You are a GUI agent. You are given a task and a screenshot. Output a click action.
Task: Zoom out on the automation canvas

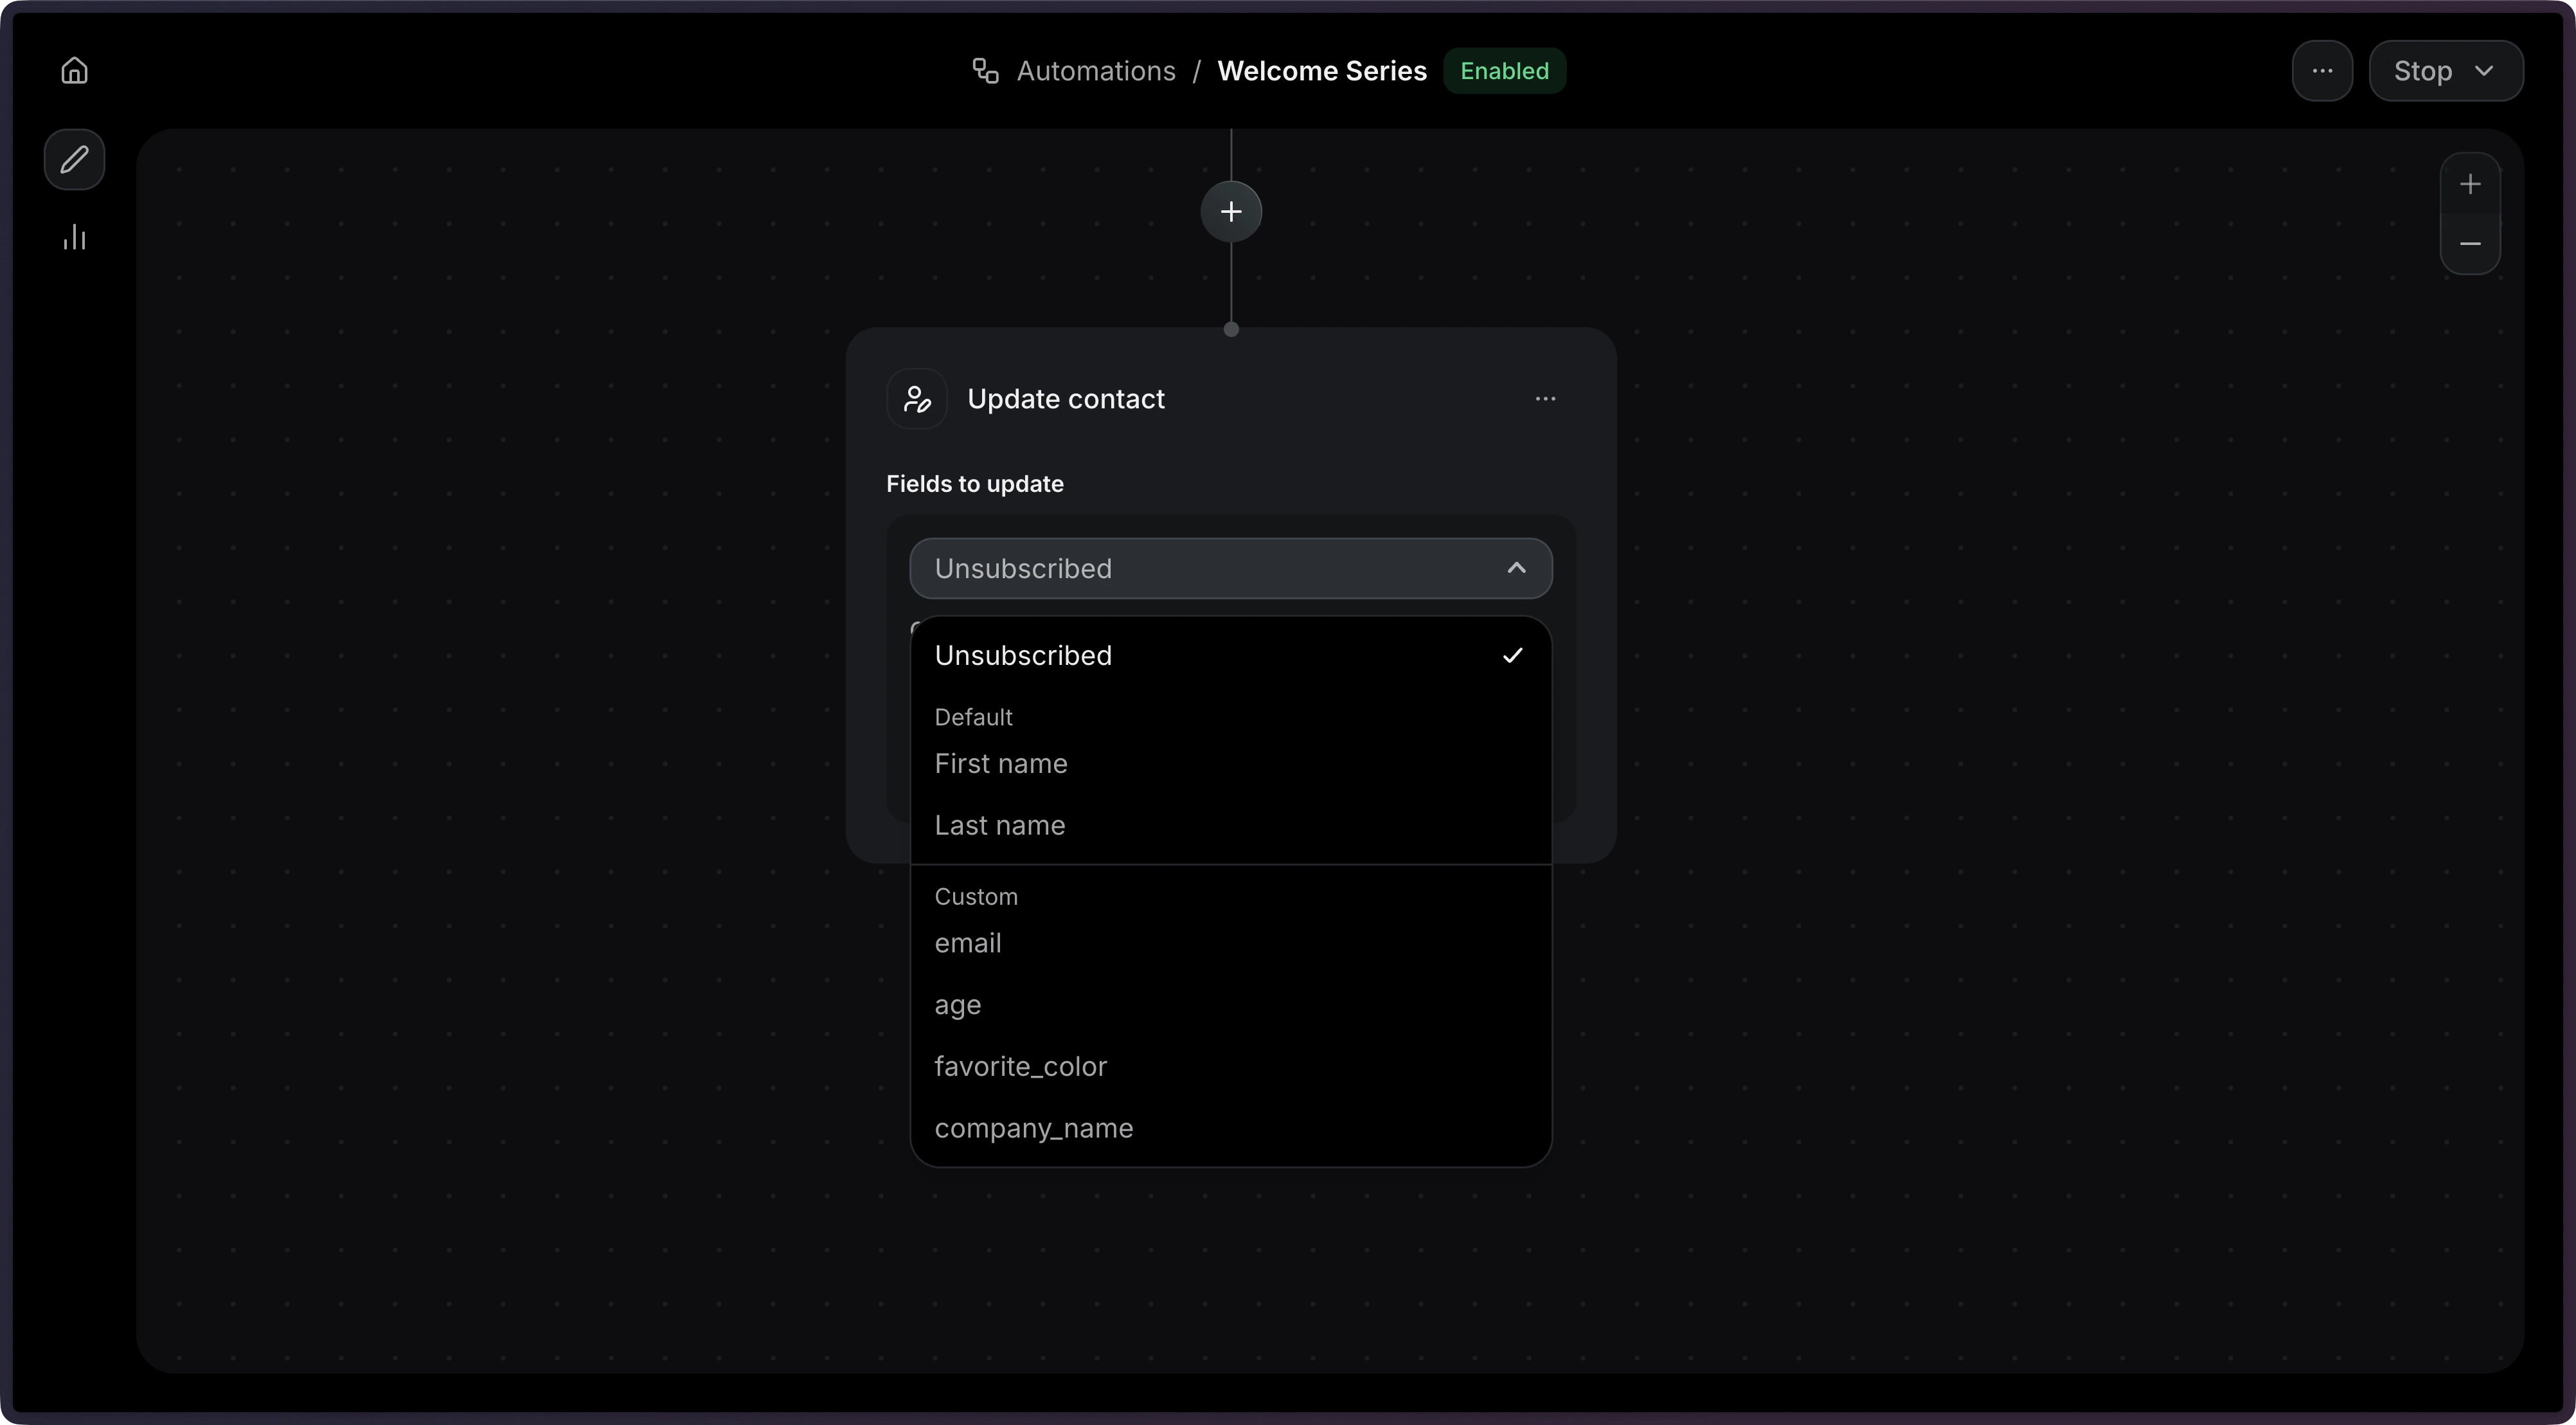coord(2470,245)
